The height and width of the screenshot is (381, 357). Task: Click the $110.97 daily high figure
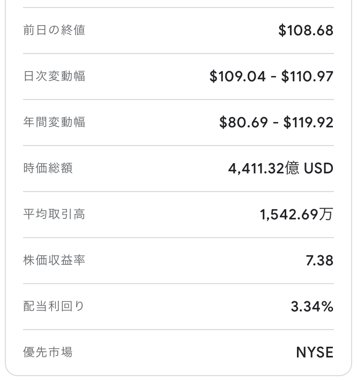pos(307,77)
